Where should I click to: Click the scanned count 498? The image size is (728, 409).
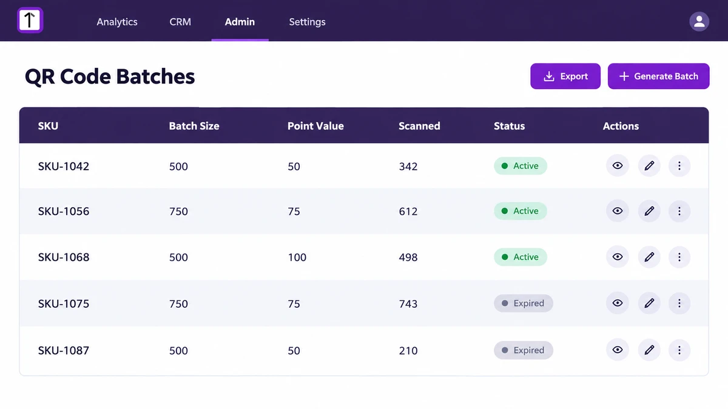(408, 258)
